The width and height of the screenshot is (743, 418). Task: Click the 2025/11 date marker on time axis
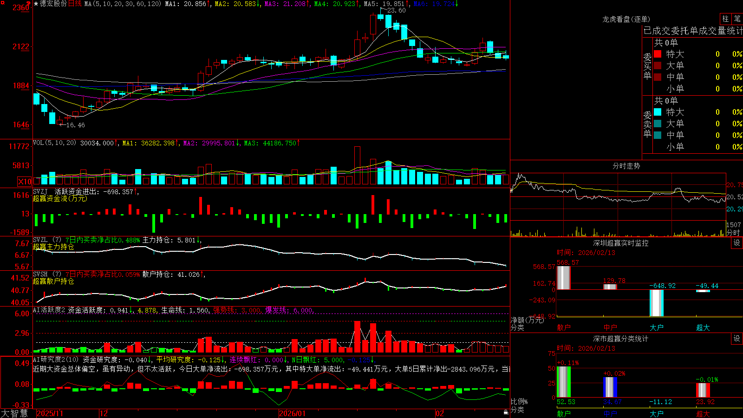pyautogui.click(x=50, y=413)
